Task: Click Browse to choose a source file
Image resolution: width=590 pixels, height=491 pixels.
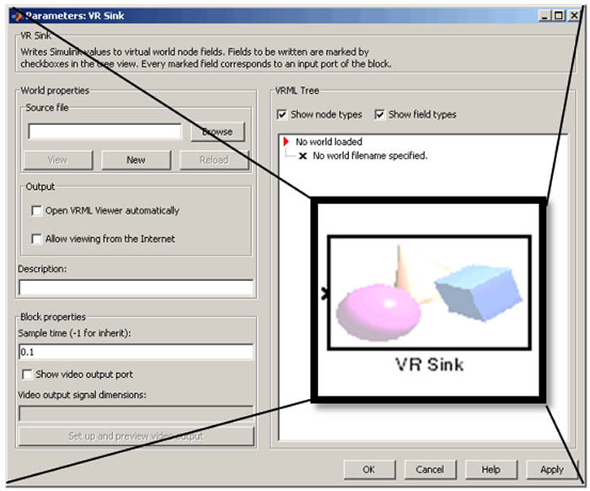Action: coord(217,132)
